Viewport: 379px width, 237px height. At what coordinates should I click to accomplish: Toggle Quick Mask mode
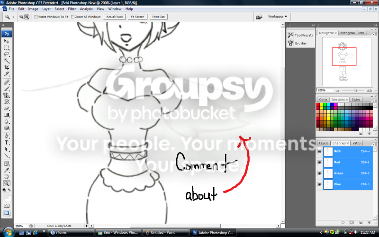click(x=7, y=206)
